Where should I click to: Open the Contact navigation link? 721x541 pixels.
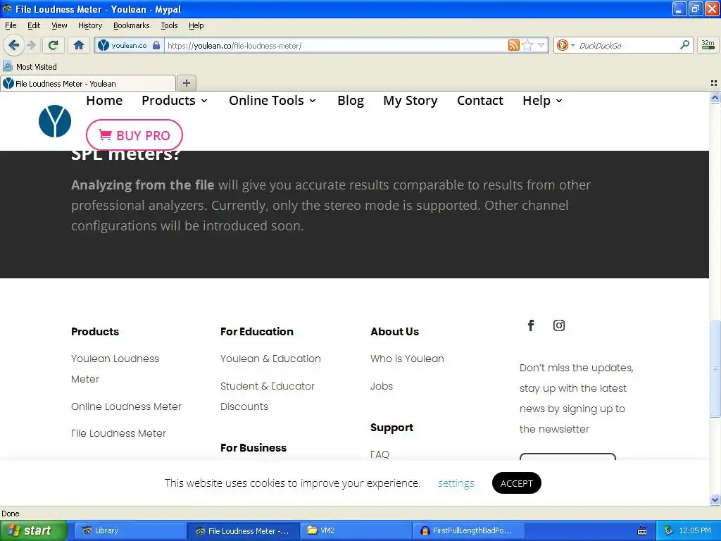(480, 100)
